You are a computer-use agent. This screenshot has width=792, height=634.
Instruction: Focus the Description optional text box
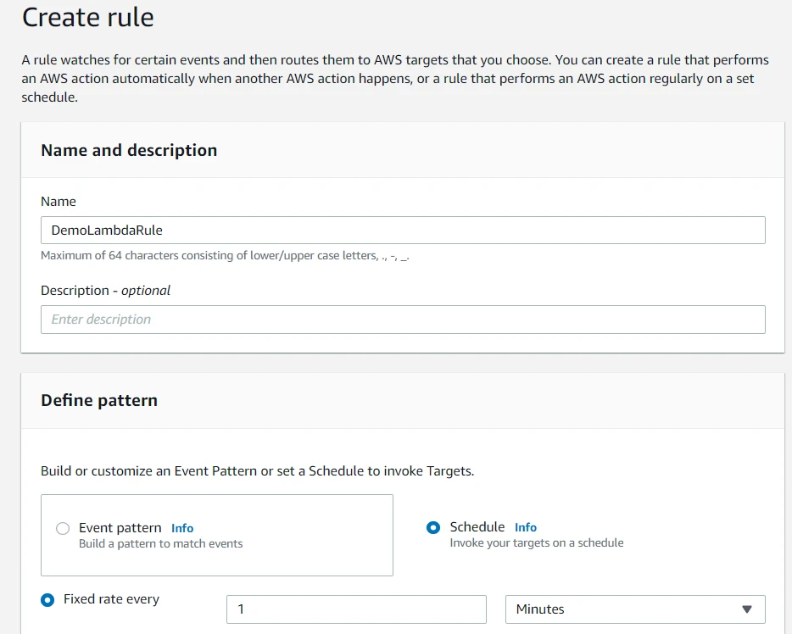(403, 320)
